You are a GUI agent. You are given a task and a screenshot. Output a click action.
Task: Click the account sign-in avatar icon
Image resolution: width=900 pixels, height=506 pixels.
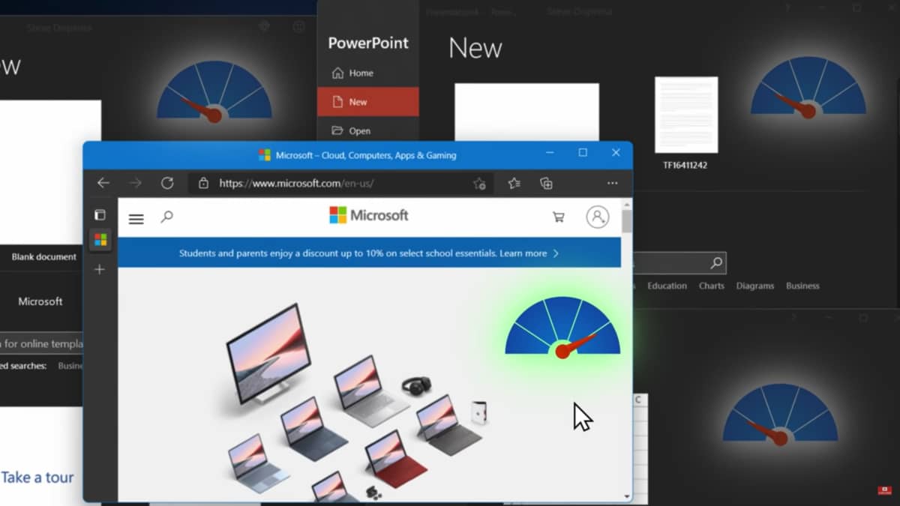tap(597, 217)
